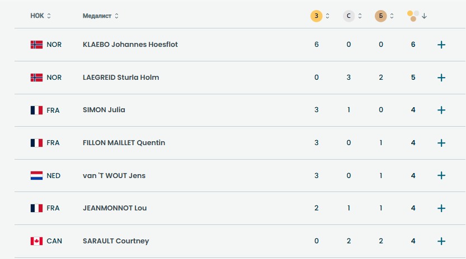Sort by bronze medal column icon

click(x=381, y=16)
